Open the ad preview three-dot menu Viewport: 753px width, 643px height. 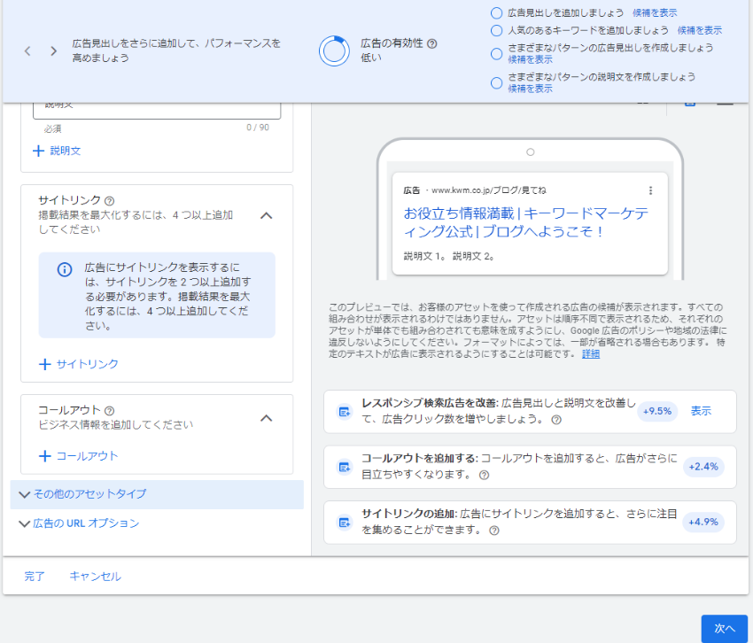coord(651,190)
